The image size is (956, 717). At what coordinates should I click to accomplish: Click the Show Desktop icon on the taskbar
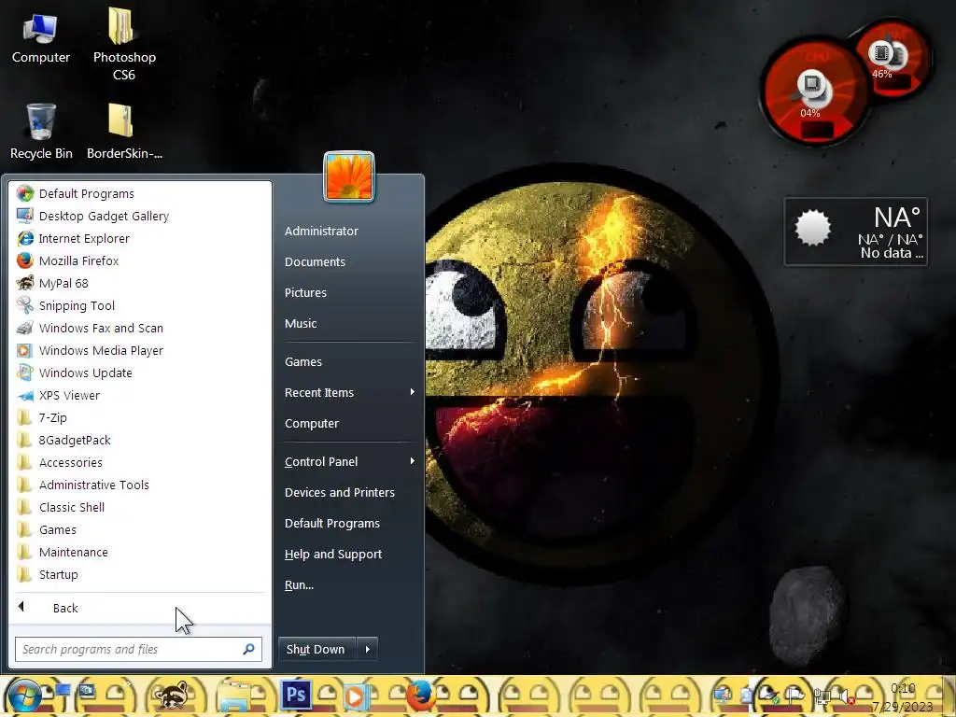tap(63, 692)
